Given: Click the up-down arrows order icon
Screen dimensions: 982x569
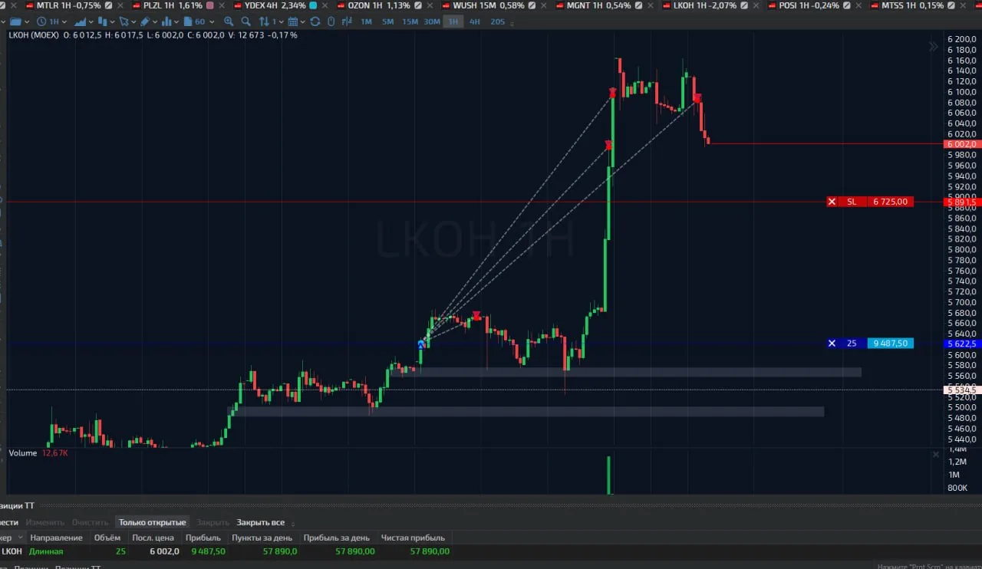Looking at the screenshot, I should (264, 21).
